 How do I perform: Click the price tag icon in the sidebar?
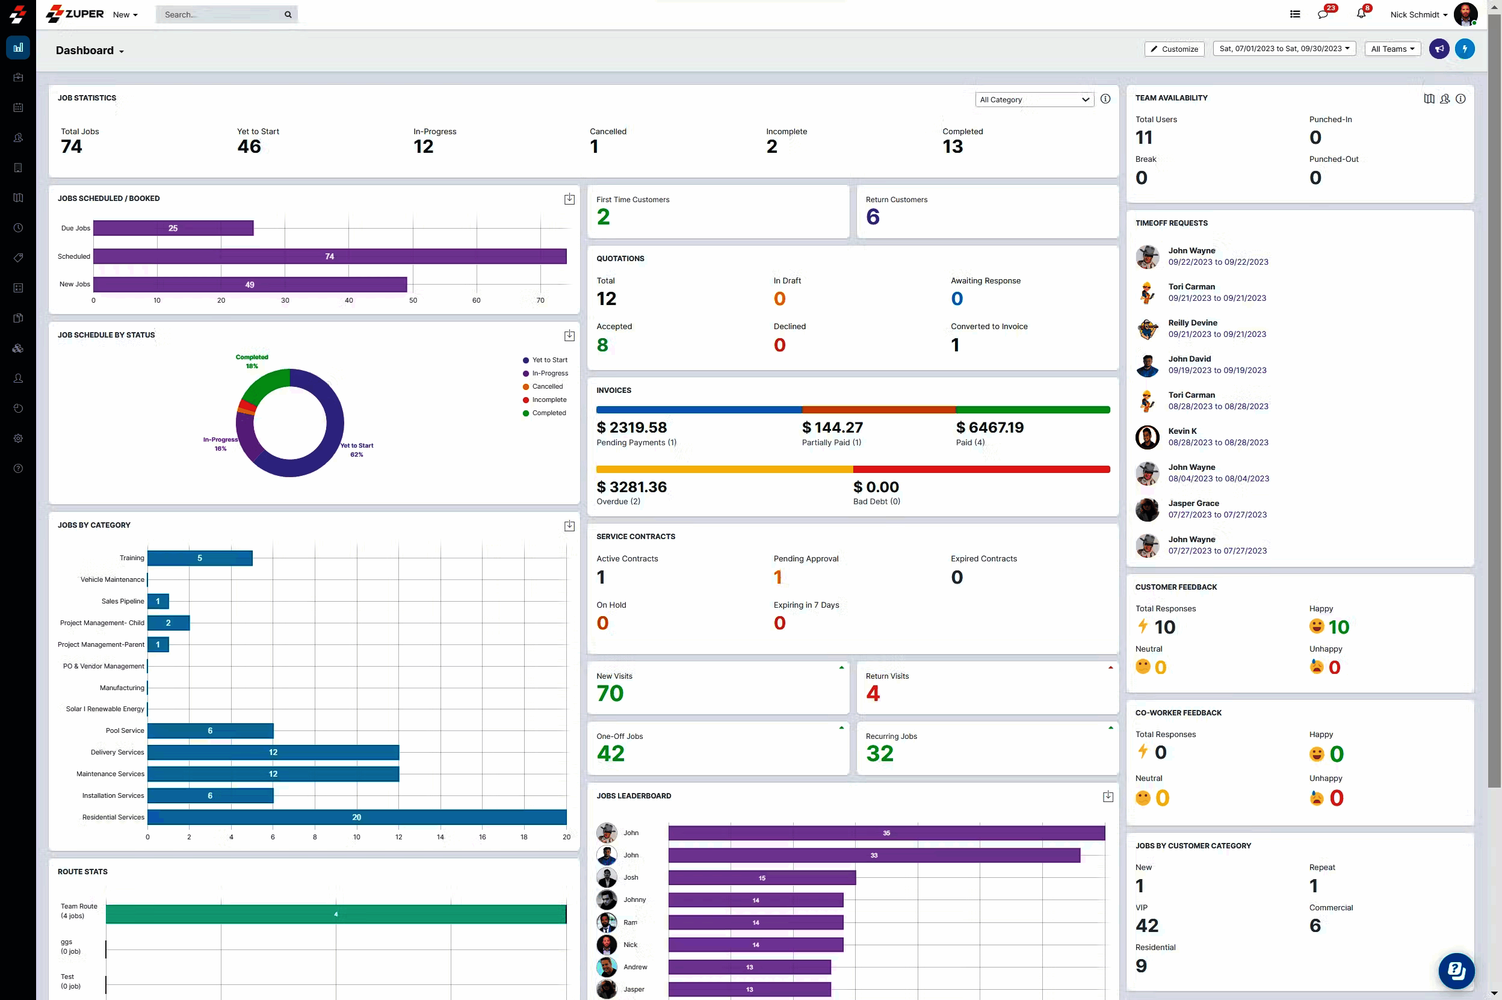[18, 258]
